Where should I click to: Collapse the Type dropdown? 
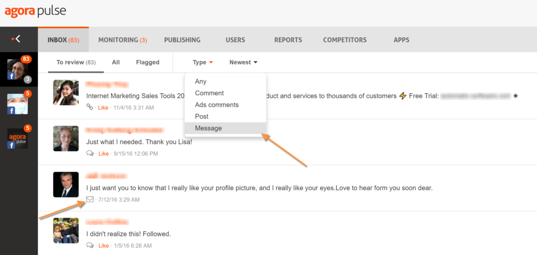[203, 62]
